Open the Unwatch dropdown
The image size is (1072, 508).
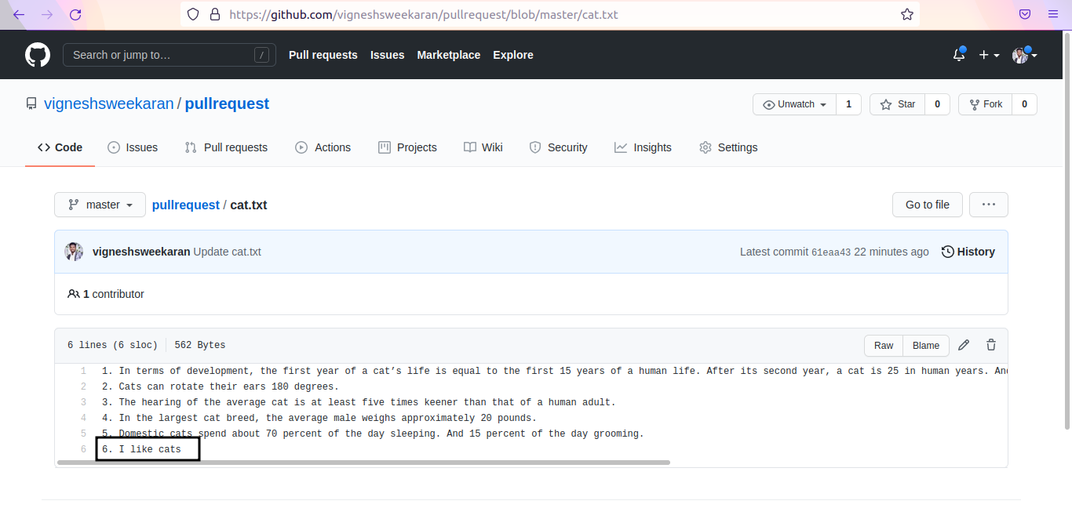pyautogui.click(x=794, y=103)
